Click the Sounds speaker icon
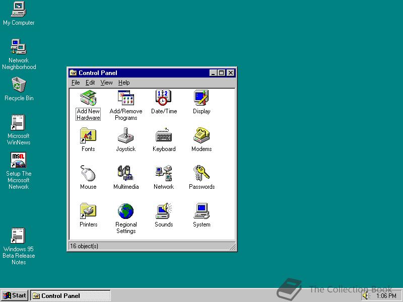Image resolution: width=403 pixels, height=302 pixels. click(164, 211)
